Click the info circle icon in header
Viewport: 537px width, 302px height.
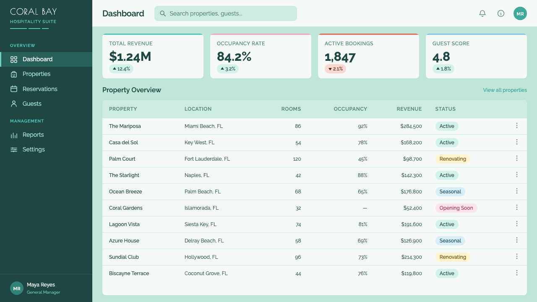(501, 13)
